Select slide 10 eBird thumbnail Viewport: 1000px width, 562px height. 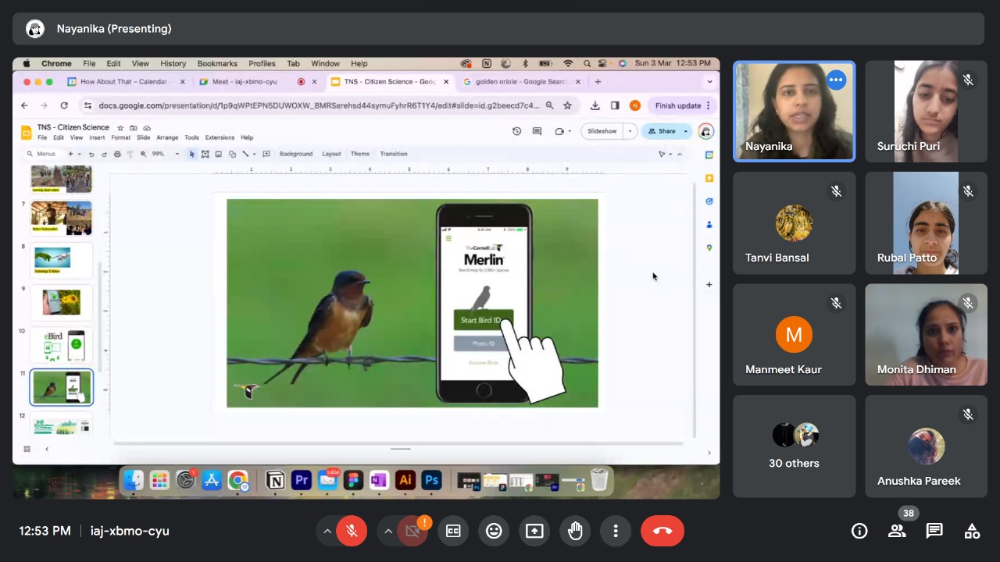pyautogui.click(x=62, y=345)
